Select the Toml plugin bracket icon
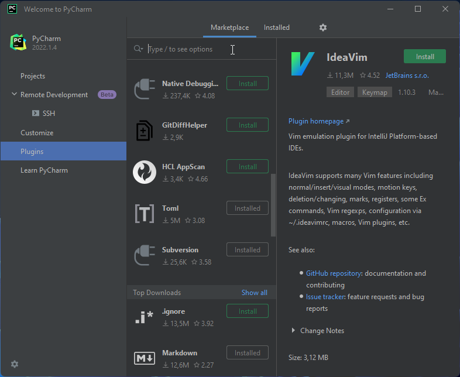Viewport: 460px width, 377px height. (x=145, y=214)
